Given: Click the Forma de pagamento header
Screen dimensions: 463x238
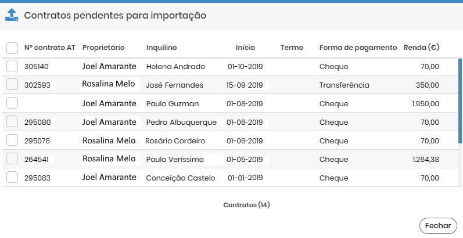Looking at the screenshot, I should (358, 48).
